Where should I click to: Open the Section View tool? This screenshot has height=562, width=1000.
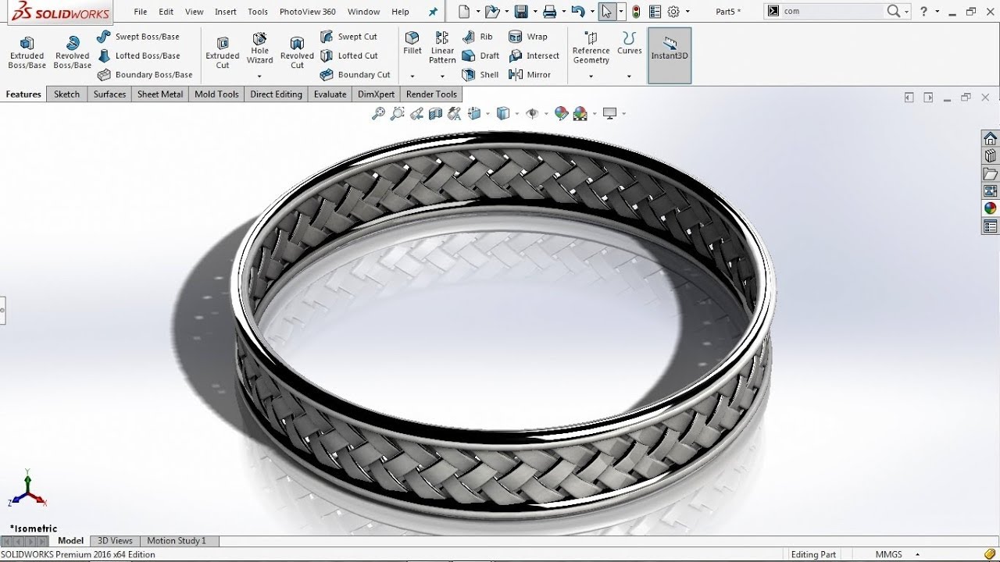[x=435, y=114]
